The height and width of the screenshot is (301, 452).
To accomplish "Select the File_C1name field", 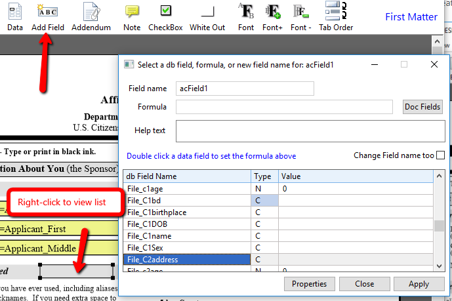I will [278, 236].
